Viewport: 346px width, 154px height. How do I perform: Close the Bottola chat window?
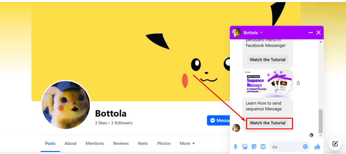pyautogui.click(x=318, y=33)
